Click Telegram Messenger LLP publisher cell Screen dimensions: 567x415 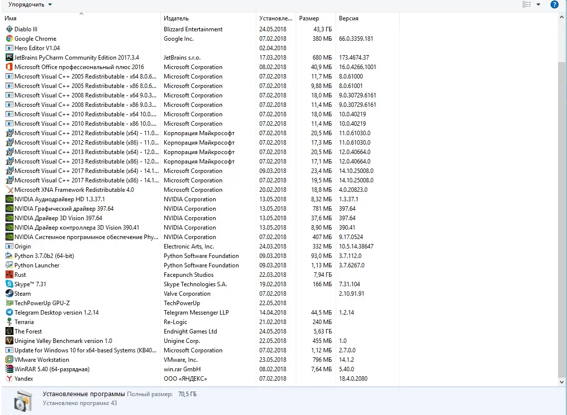[196, 313]
